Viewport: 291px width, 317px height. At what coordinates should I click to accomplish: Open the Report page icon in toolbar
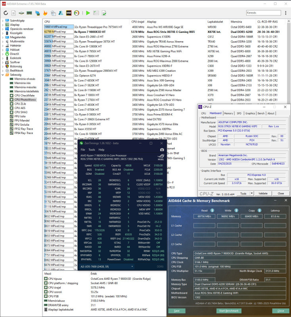pos(13,13)
